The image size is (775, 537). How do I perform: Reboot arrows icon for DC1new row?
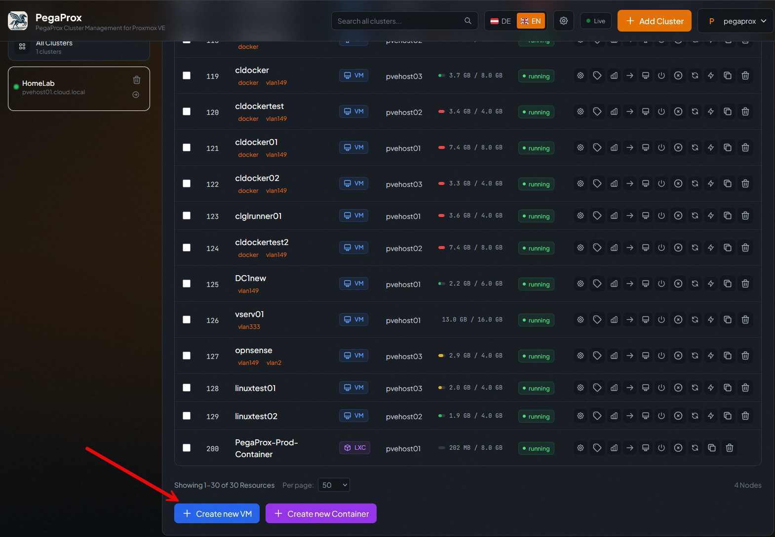pos(695,284)
